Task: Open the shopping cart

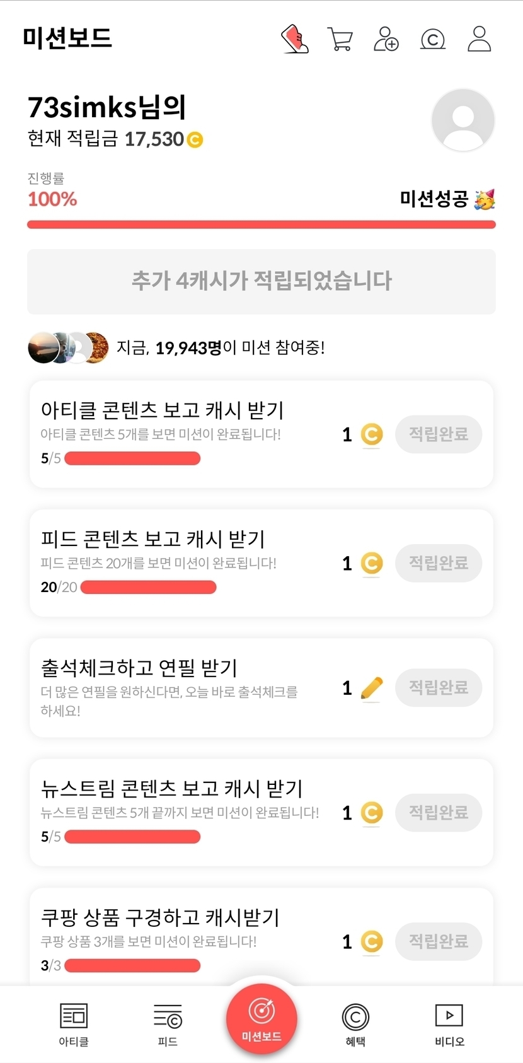Action: pyautogui.click(x=340, y=39)
